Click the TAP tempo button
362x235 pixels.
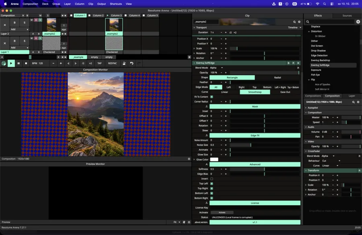click(x=99, y=63)
